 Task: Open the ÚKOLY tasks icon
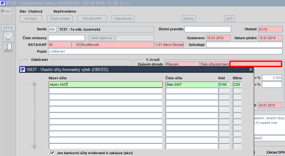point(8,48)
